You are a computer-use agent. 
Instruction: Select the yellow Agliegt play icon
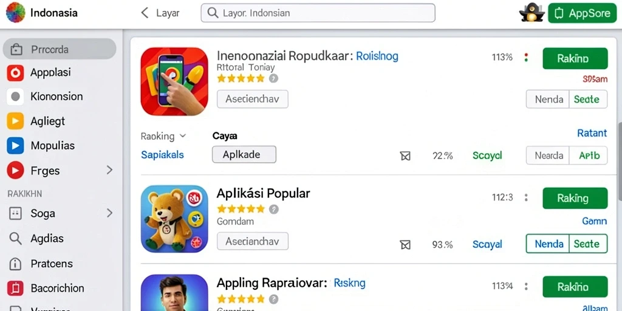(15, 121)
